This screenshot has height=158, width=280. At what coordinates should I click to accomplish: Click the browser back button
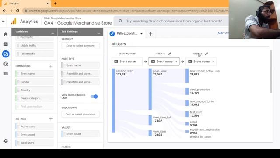click(x=4, y=11)
